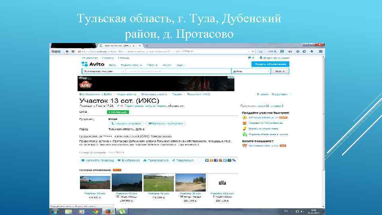The image size is (382, 215).
Task: Click the link-chain share icon
Action: tap(234, 160)
